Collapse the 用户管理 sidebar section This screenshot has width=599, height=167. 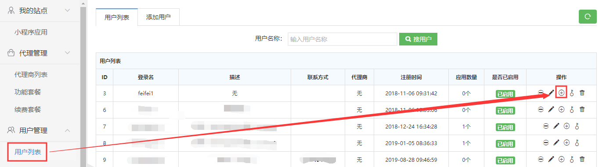[x=67, y=130]
